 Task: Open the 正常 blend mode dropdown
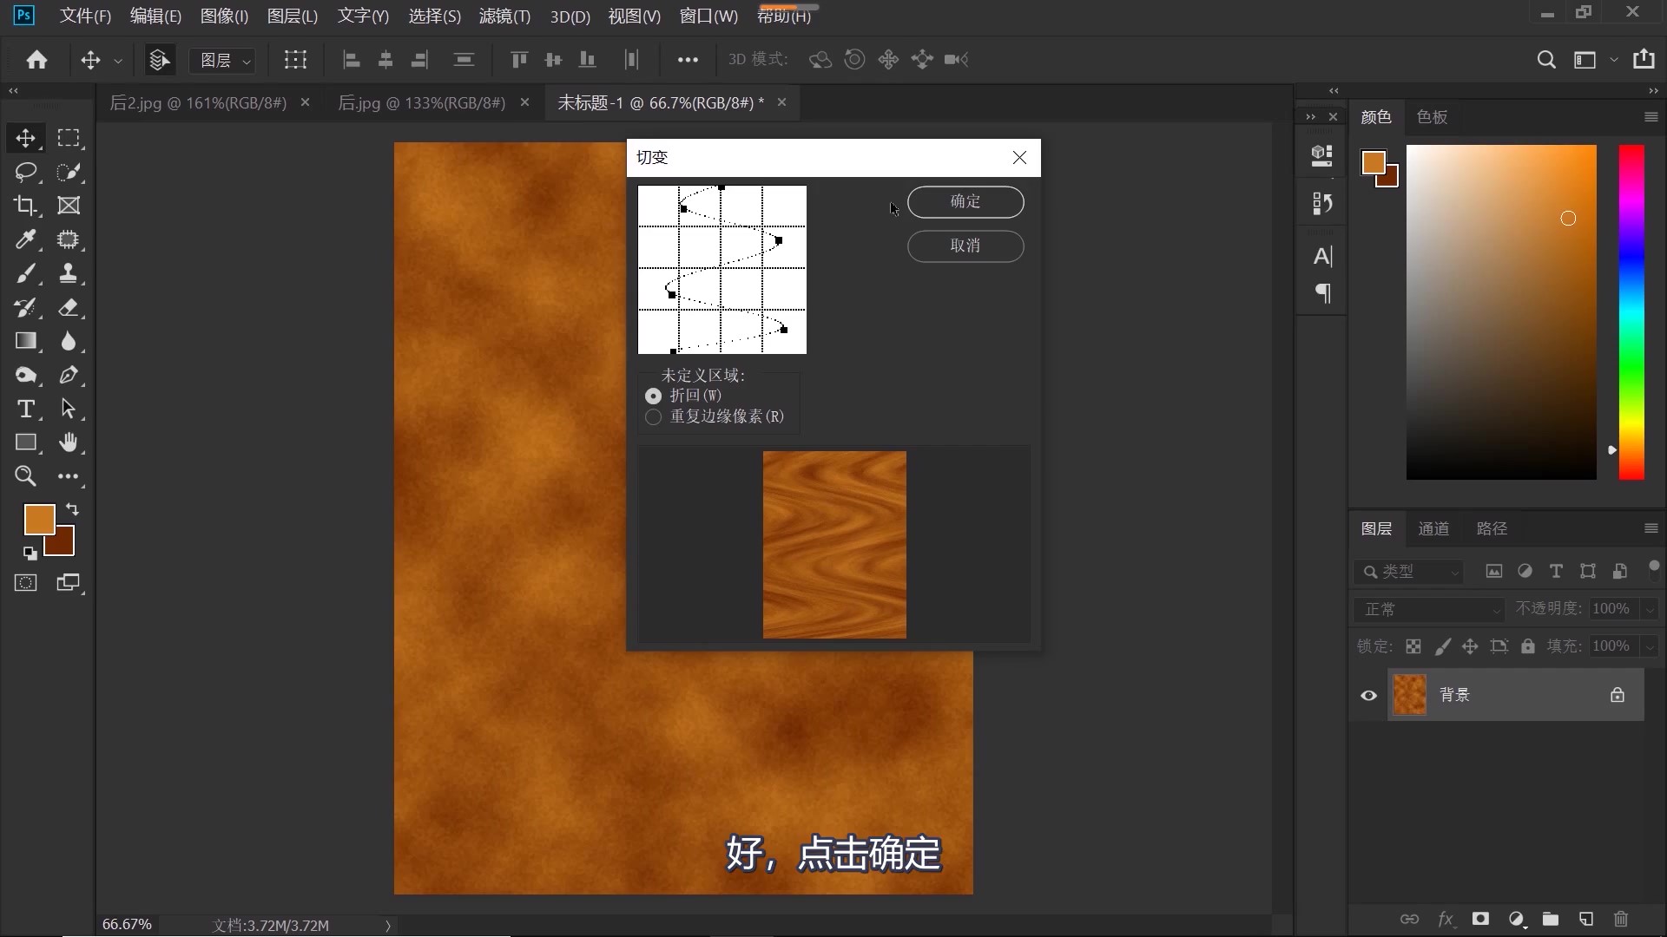pyautogui.click(x=1428, y=609)
